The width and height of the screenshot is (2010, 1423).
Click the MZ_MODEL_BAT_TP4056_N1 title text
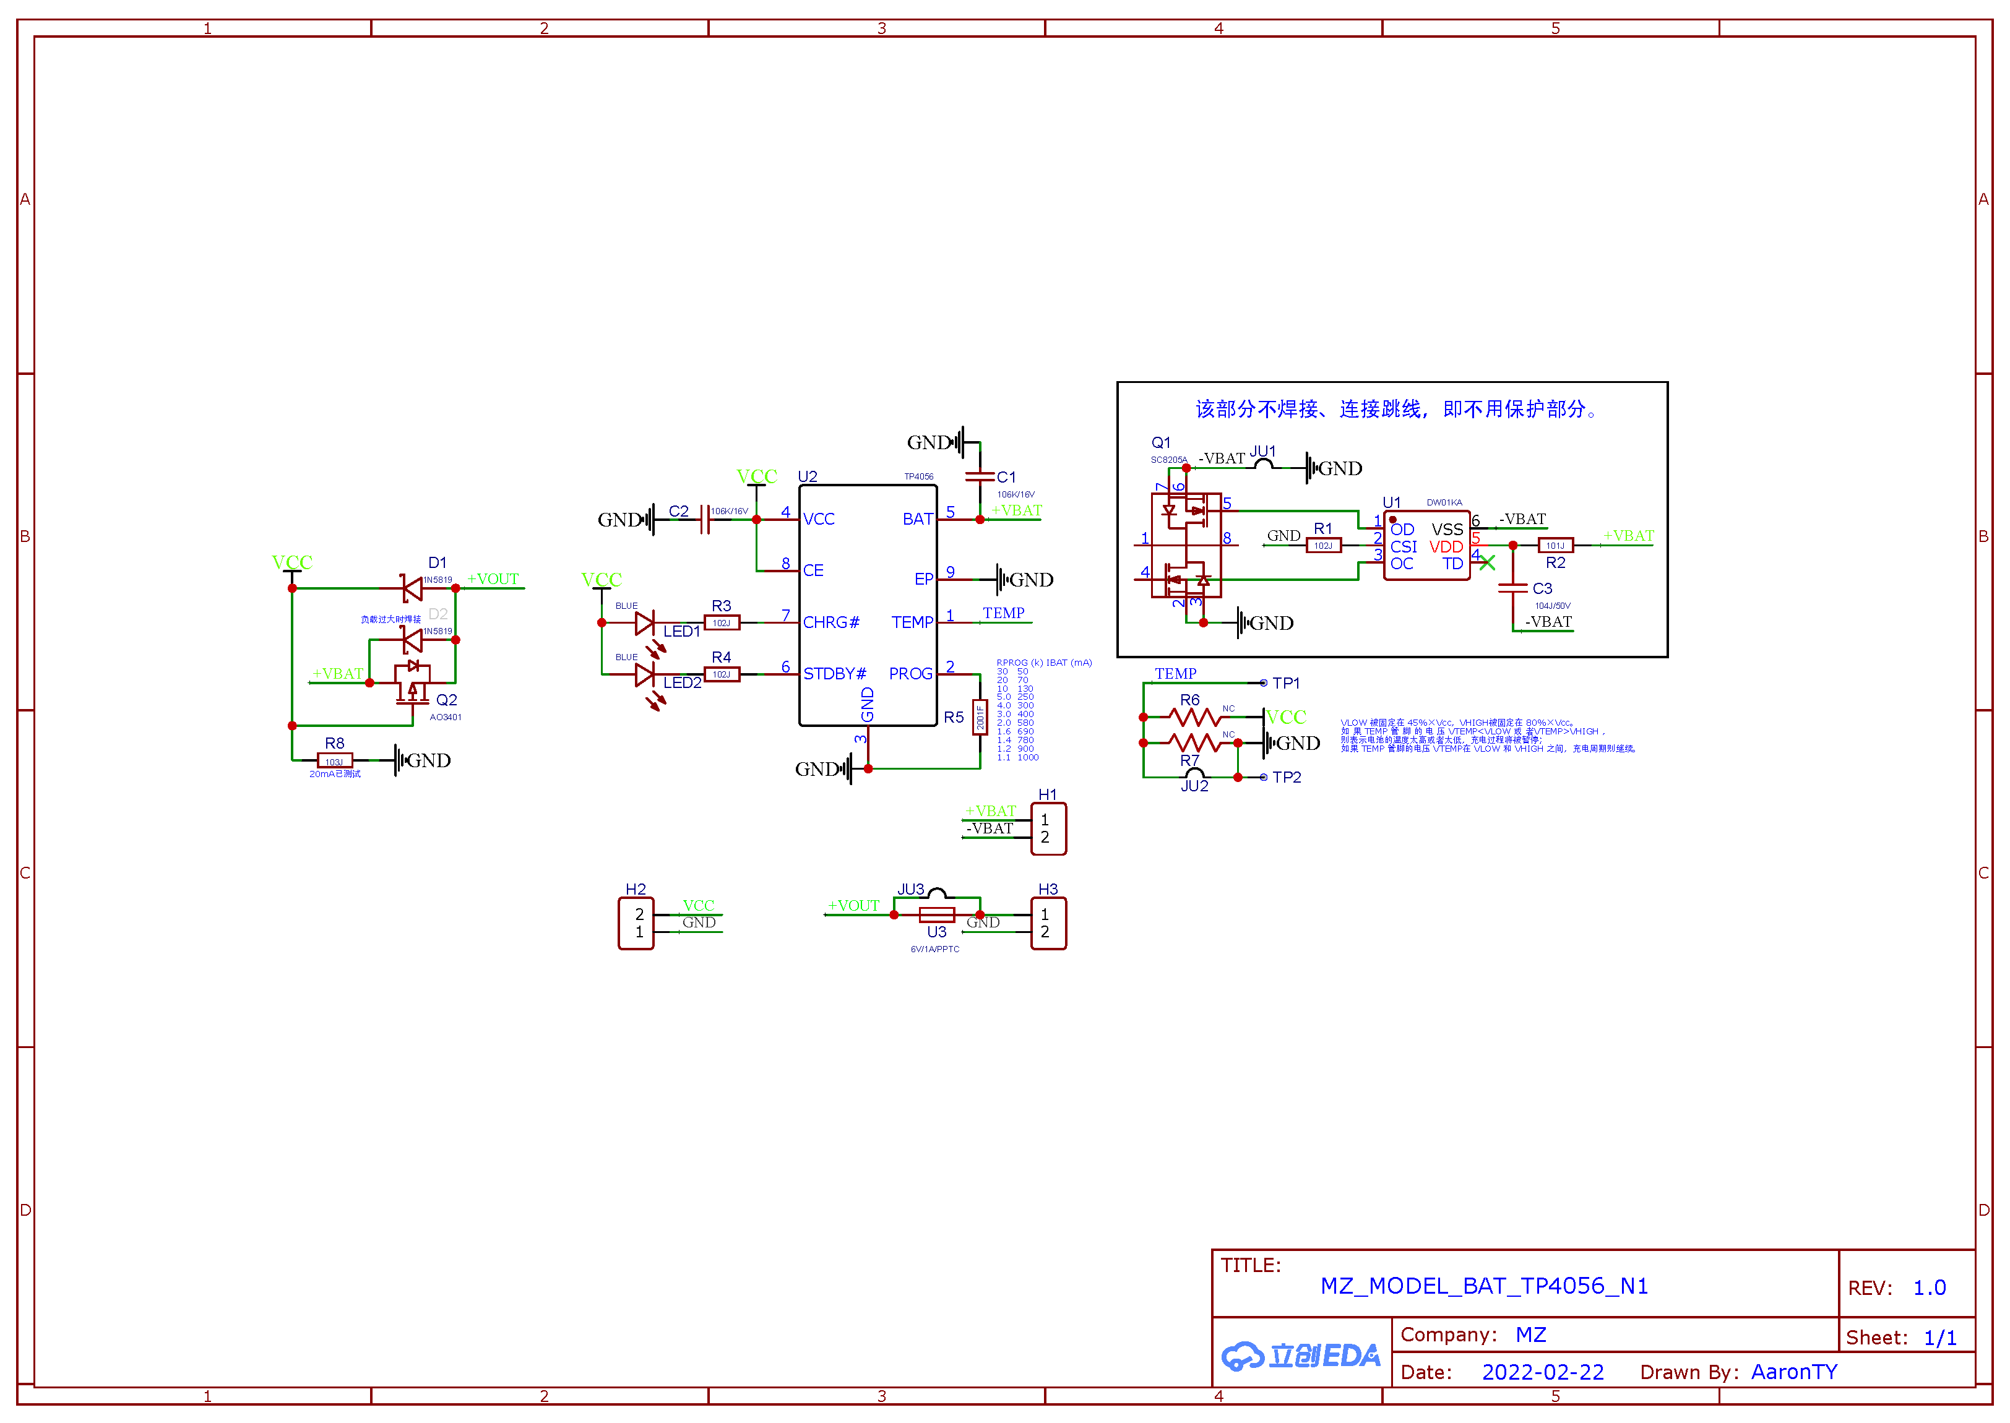pos(1483,1286)
